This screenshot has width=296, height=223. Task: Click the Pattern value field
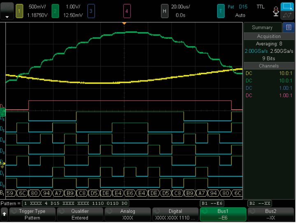tap(76, 203)
